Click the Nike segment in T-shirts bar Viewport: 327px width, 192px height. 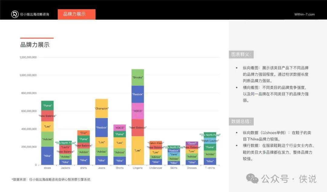(210, 161)
